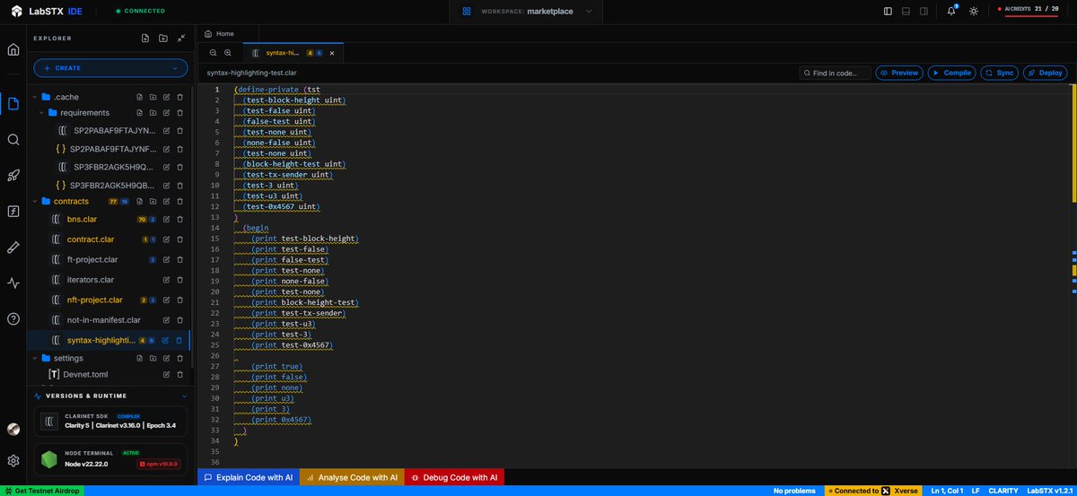Click 'Ln 1, Col 1' status entry
Screen dimensions: 1077x496
pos(949,491)
